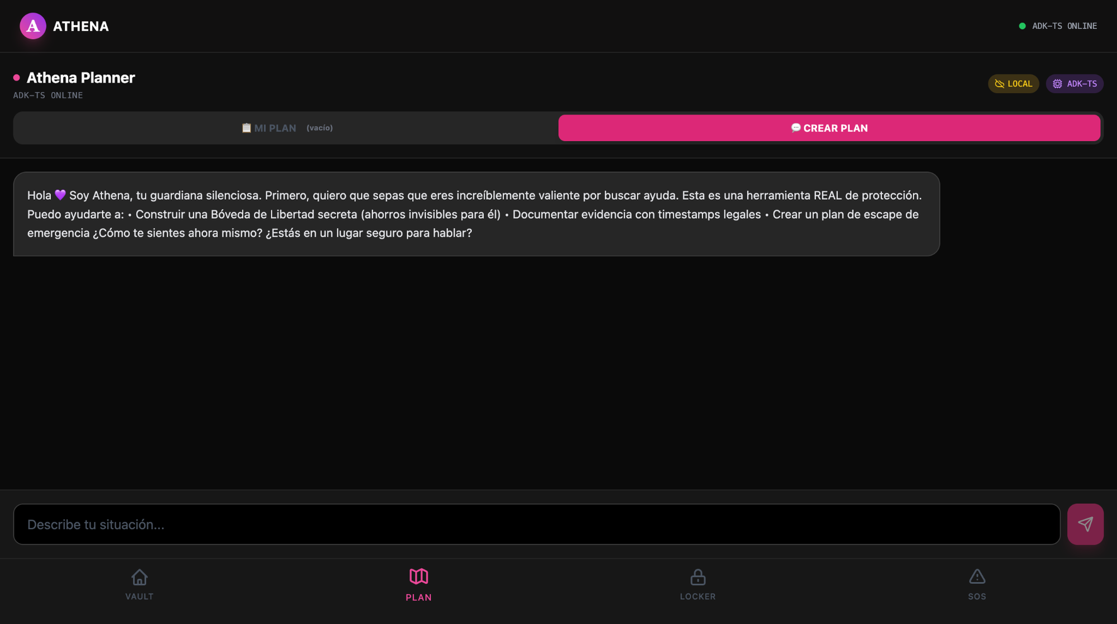The height and width of the screenshot is (624, 1117).
Task: Click the pink dot beside Athena Planner
Action: pos(16,78)
